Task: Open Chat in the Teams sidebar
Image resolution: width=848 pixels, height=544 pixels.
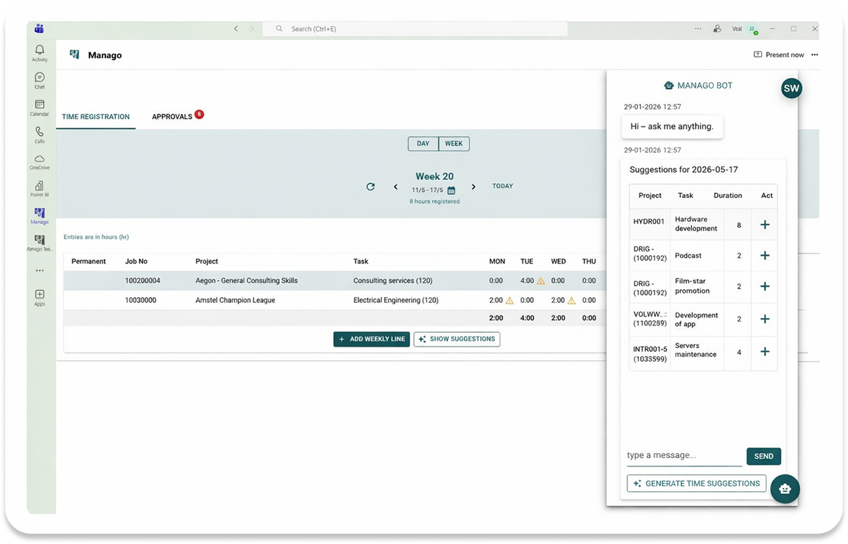Action: pyautogui.click(x=39, y=80)
